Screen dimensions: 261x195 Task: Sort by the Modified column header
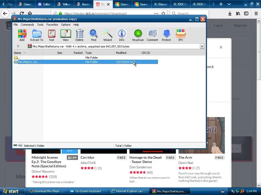tap(127, 53)
